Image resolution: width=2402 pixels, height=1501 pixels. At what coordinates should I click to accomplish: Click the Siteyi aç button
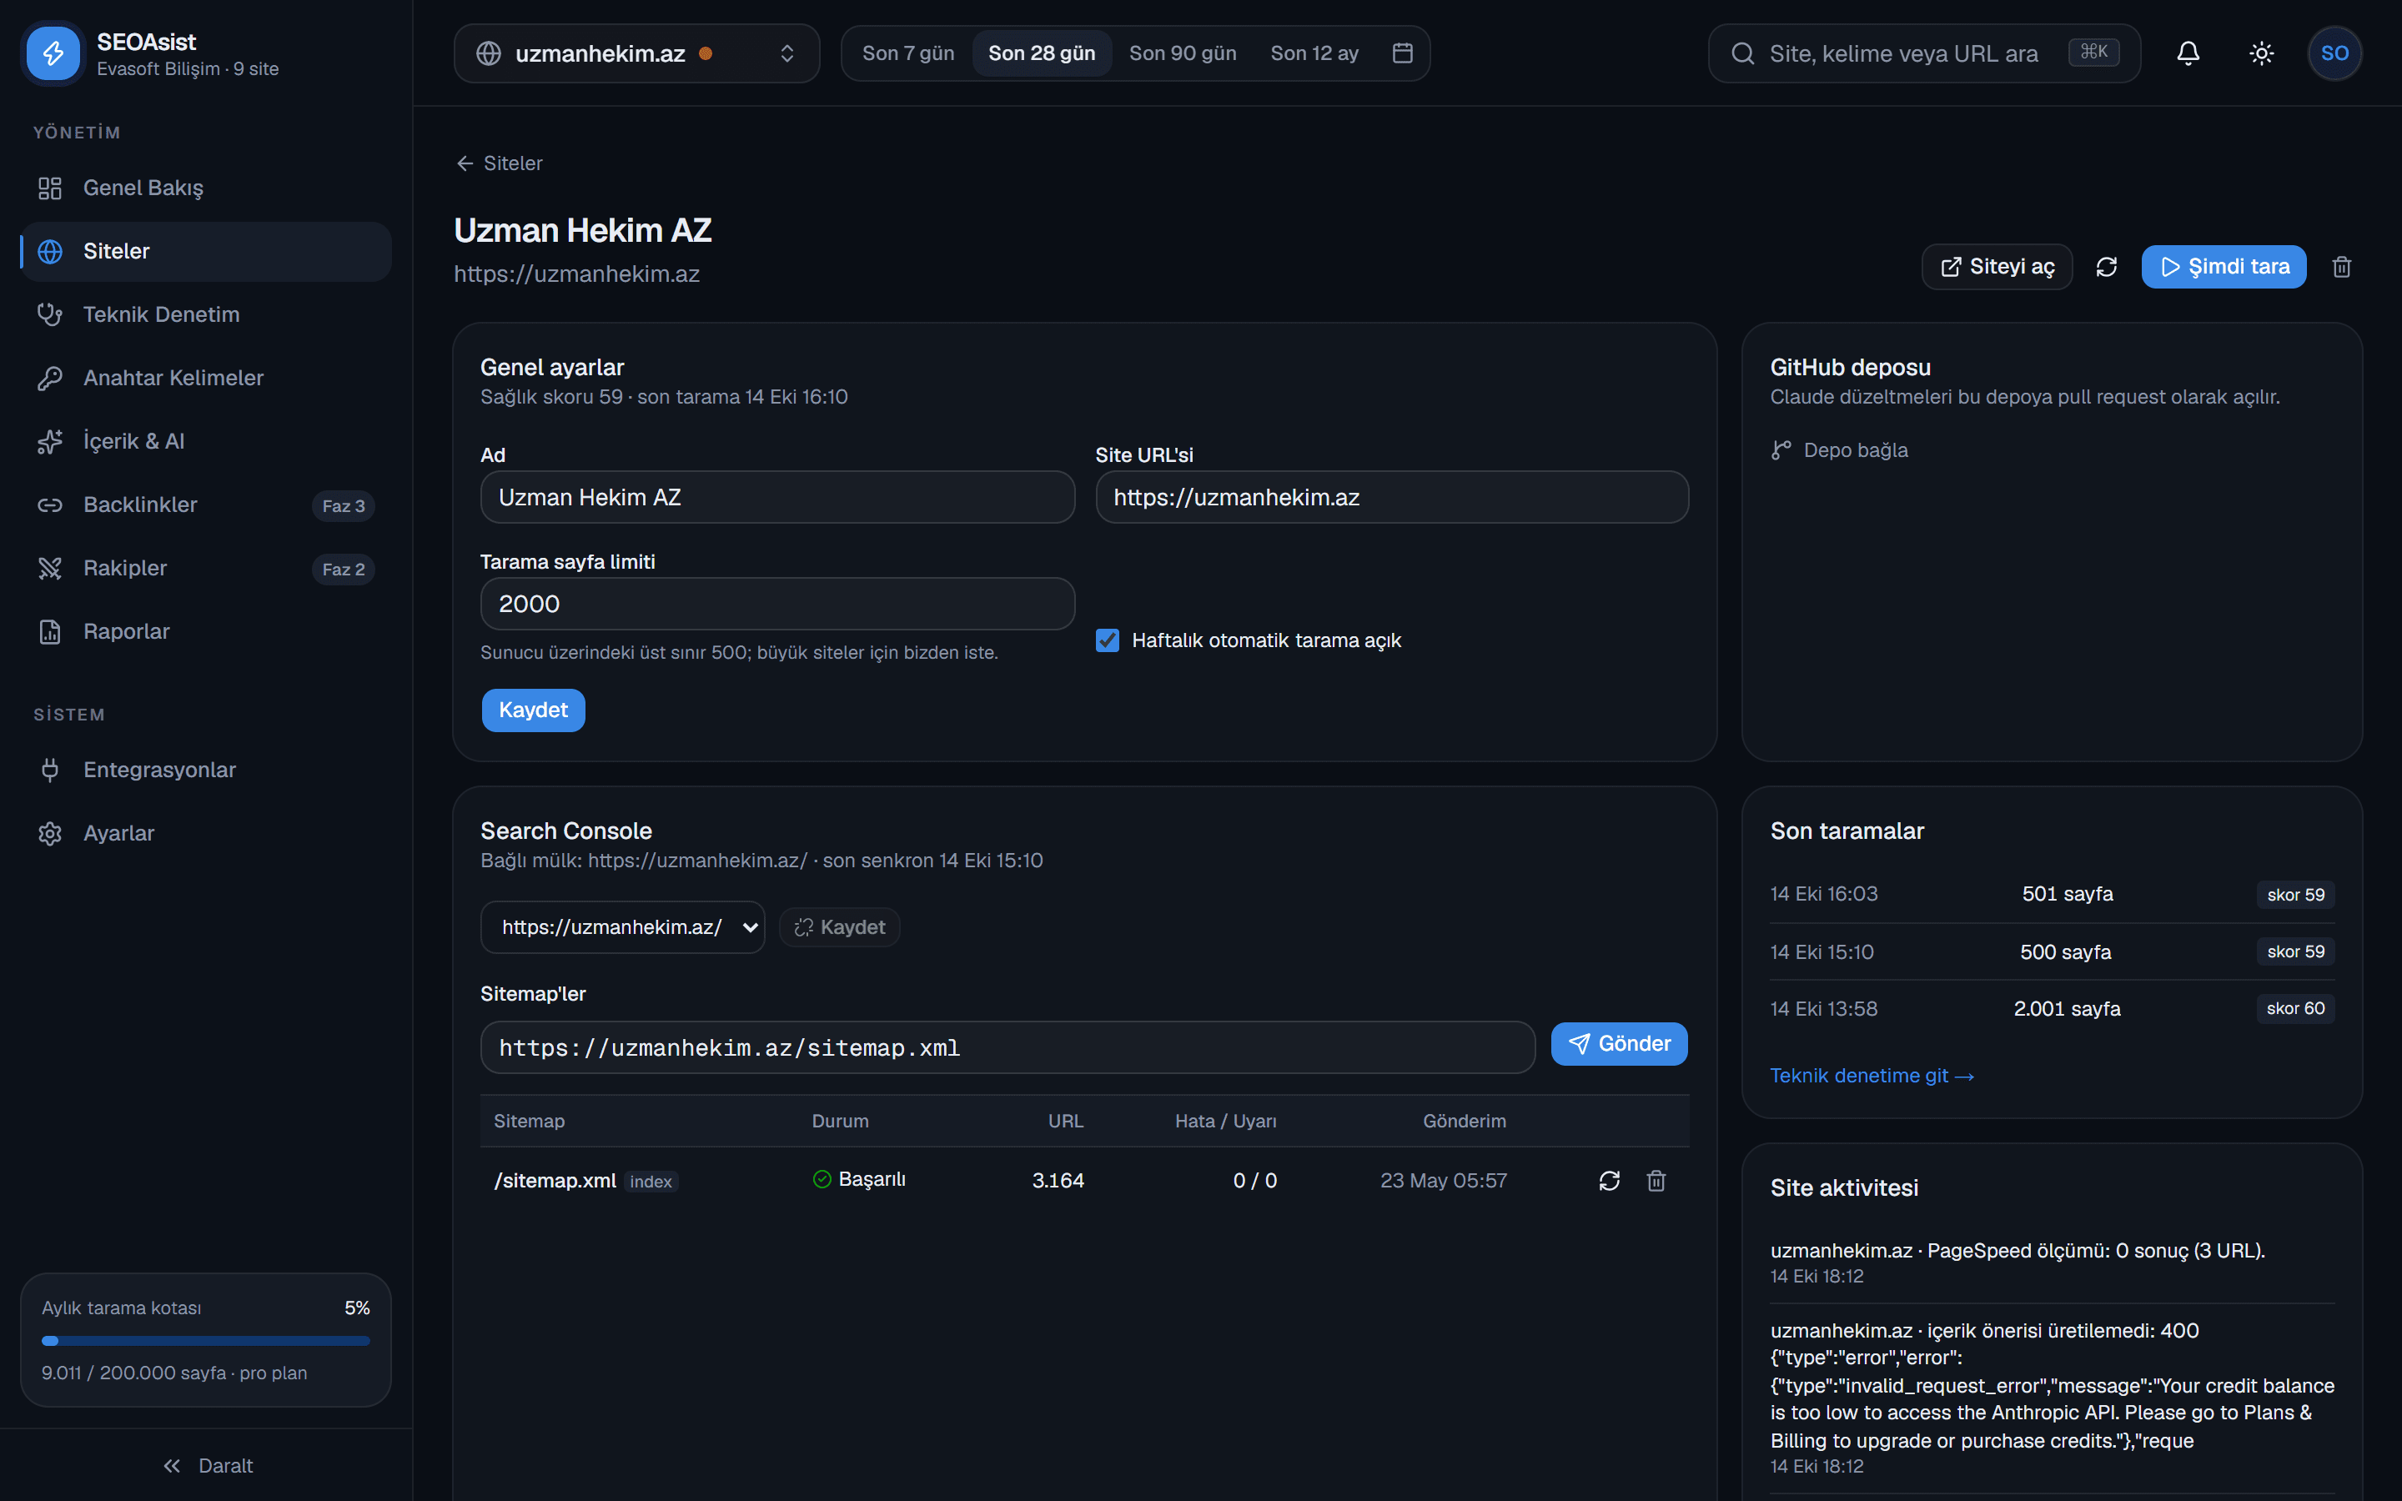(x=1996, y=266)
